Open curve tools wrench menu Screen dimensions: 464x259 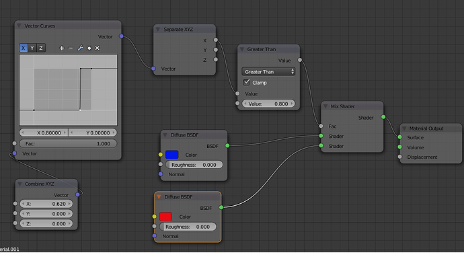[x=80, y=48]
